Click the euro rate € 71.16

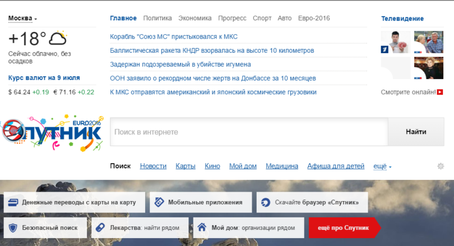coord(64,92)
